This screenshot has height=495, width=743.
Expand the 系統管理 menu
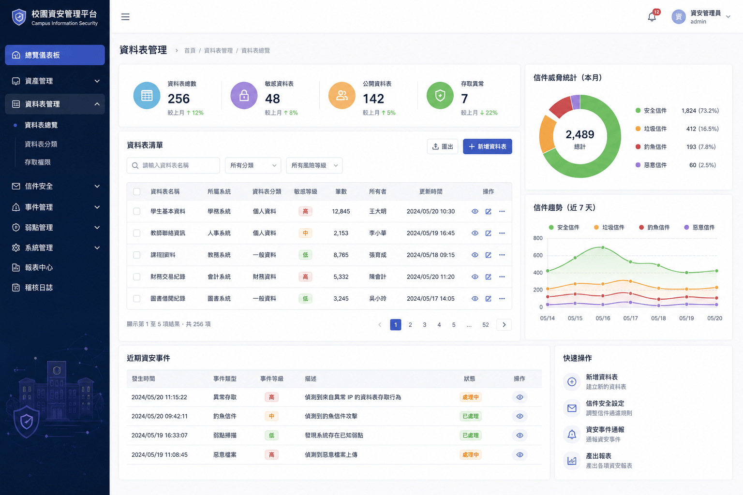pos(55,247)
